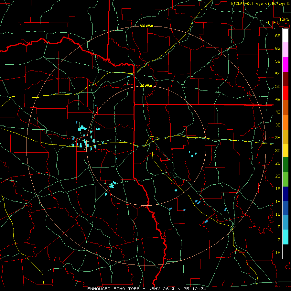Click the NEXLAB-College of DuPage text

258,4
